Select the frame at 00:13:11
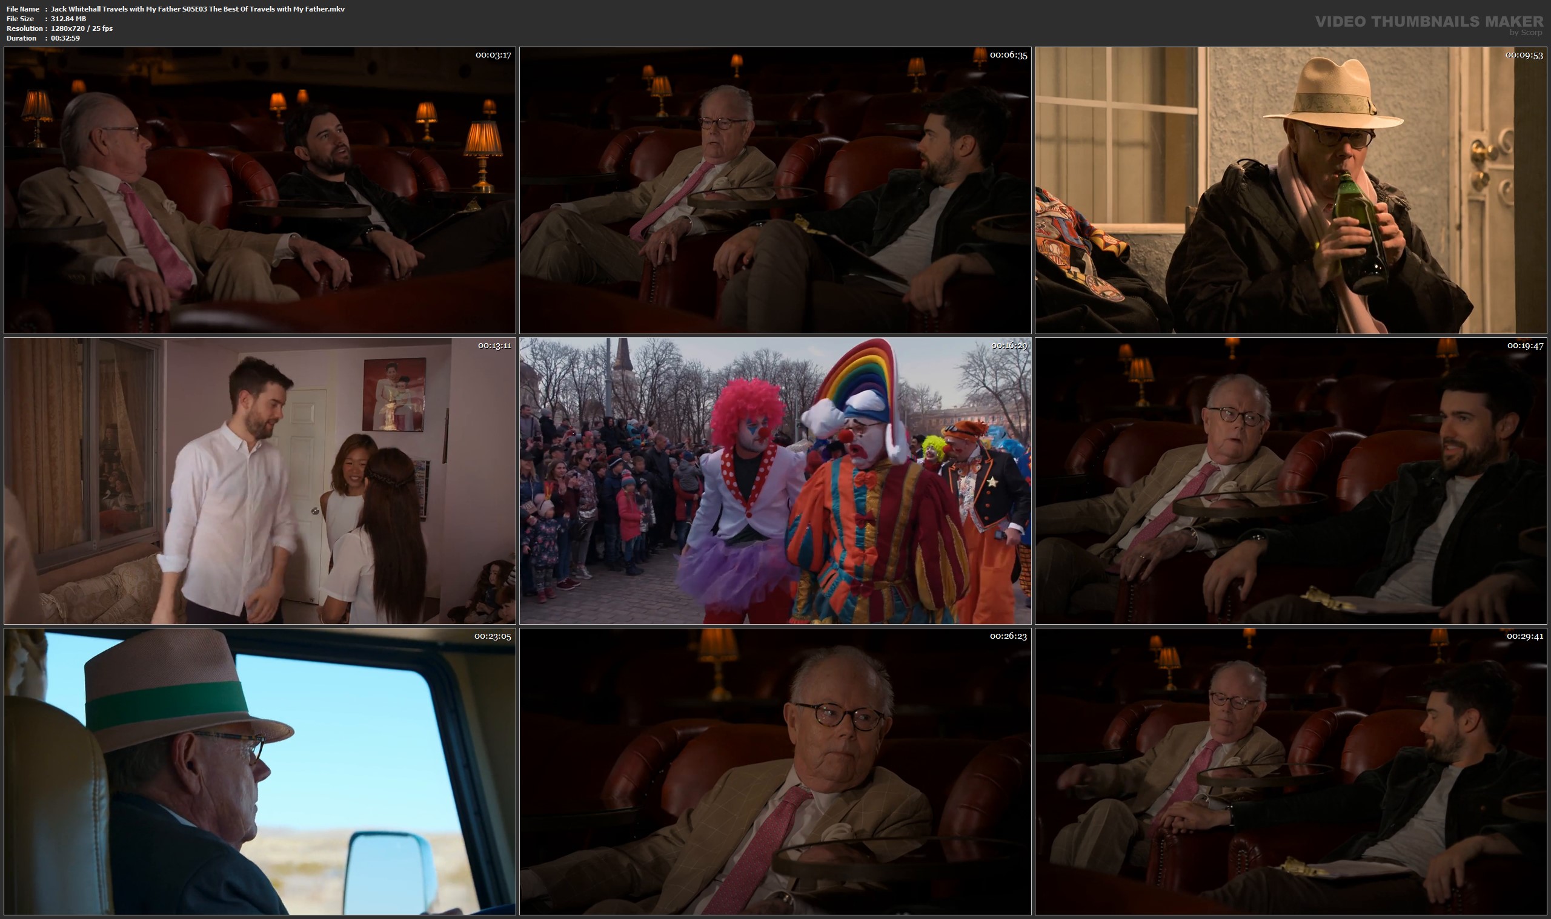 pos(260,481)
